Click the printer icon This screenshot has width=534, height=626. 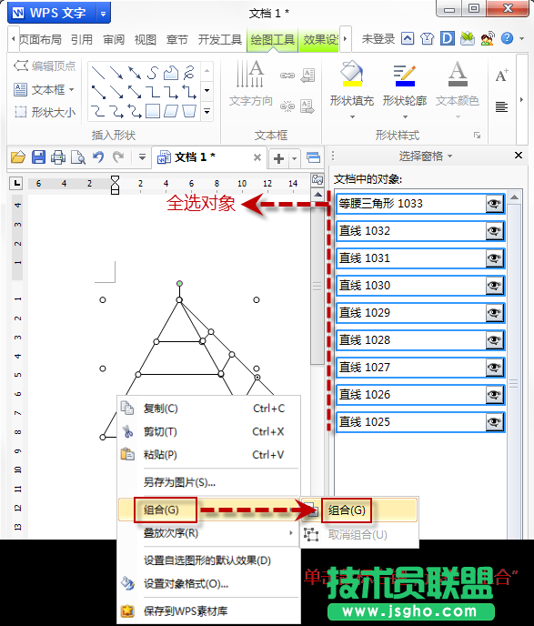(x=58, y=157)
